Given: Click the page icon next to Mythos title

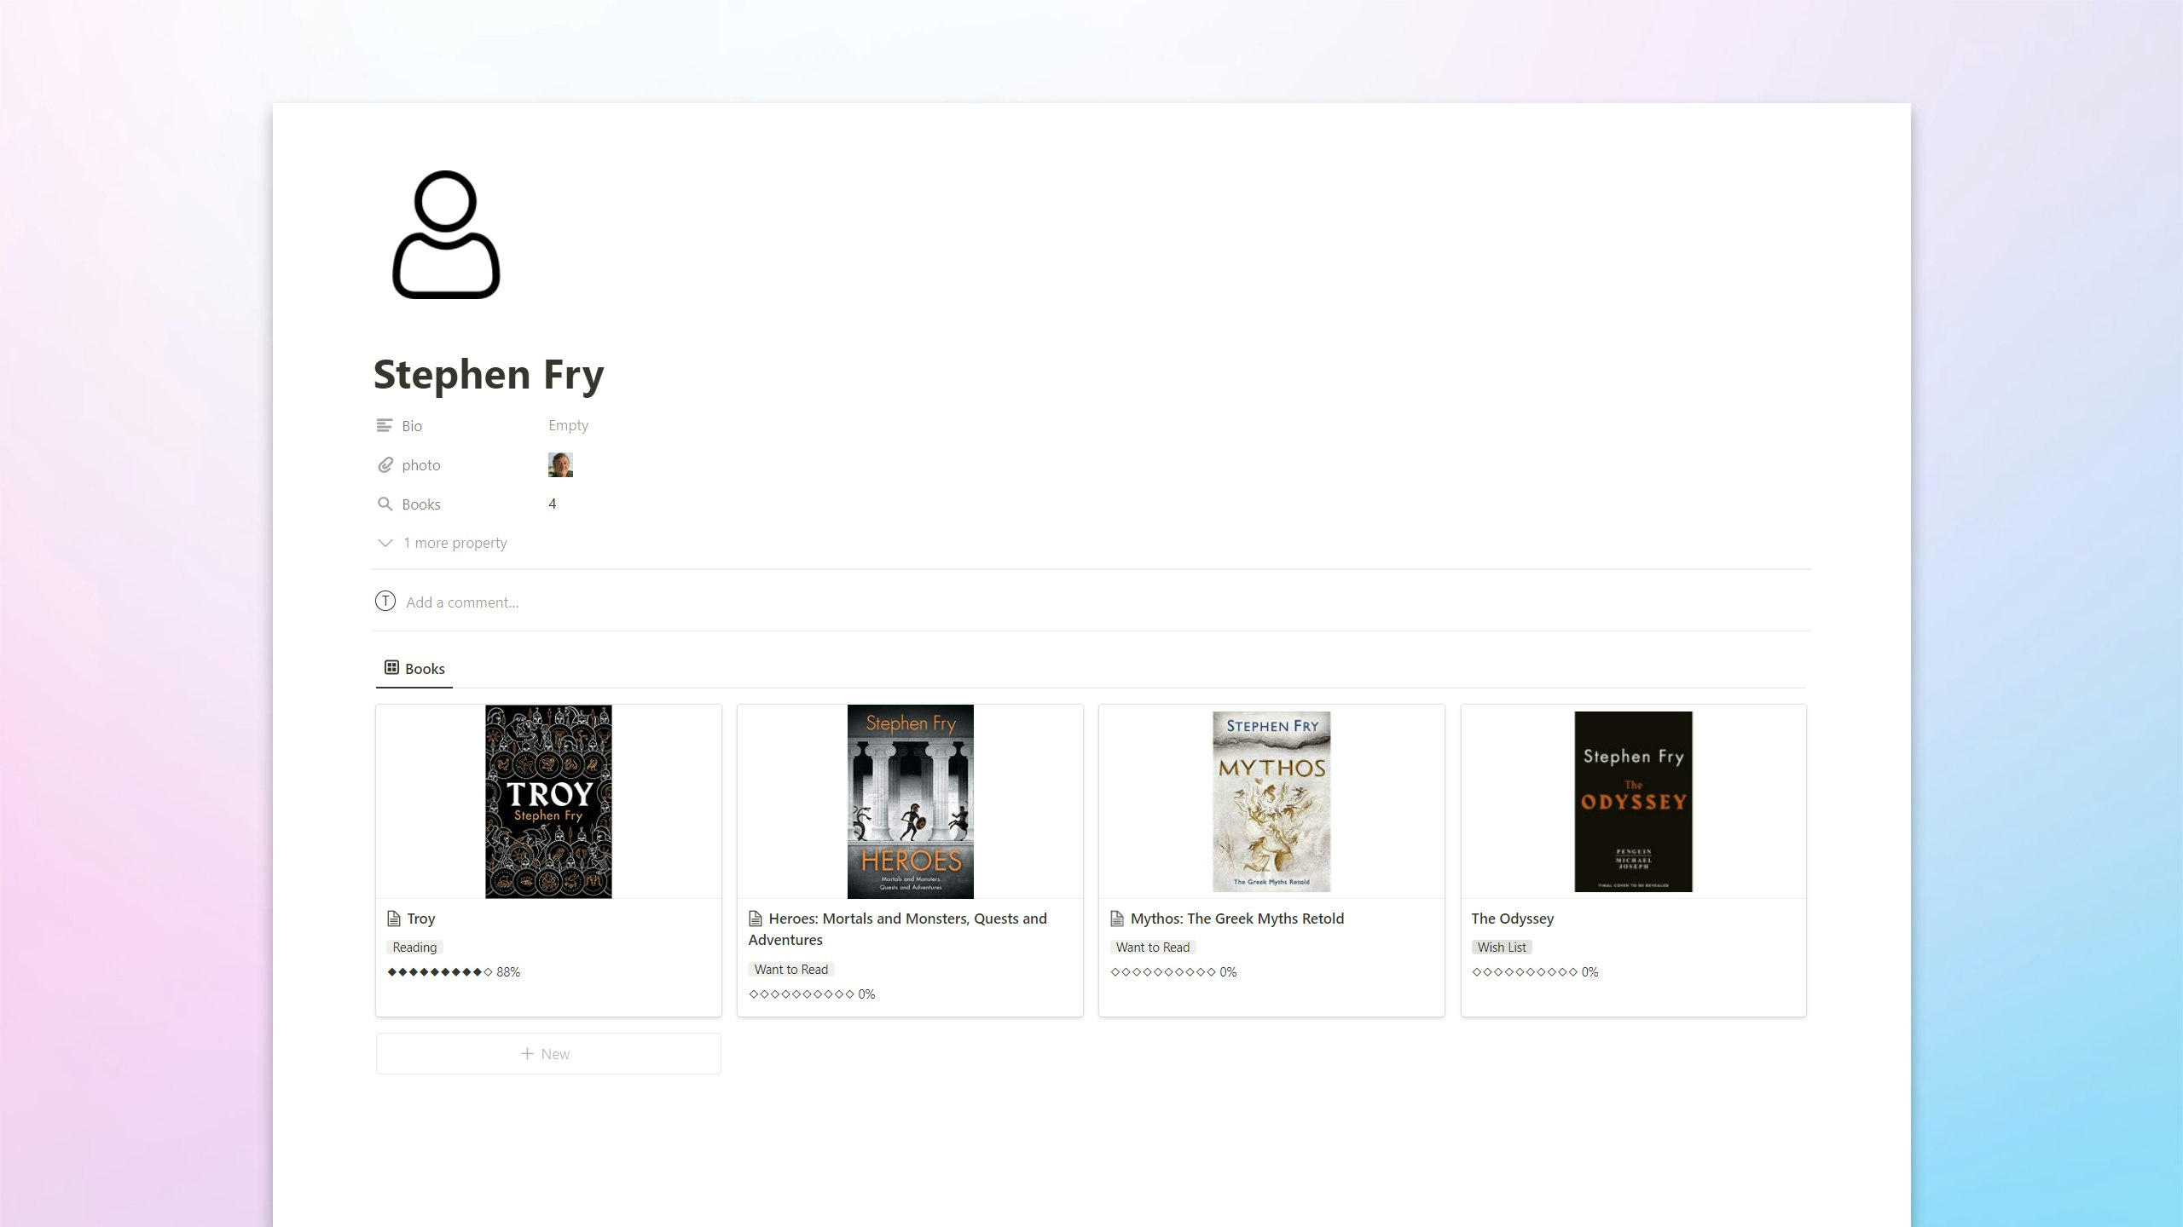Looking at the screenshot, I should (x=1117, y=919).
